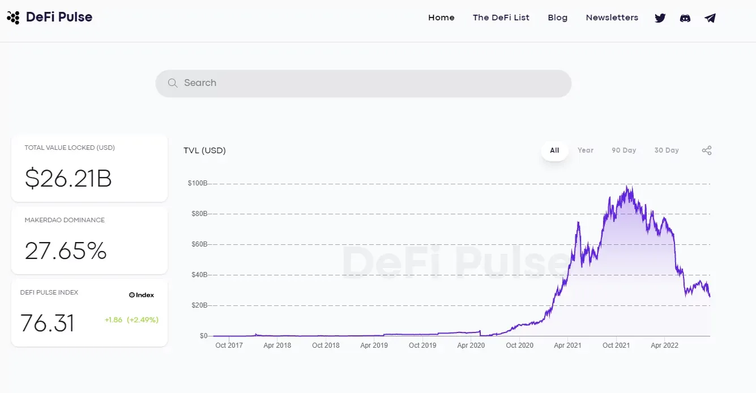The width and height of the screenshot is (756, 393).
Task: Click the 76.31 index value
Action: pos(48,323)
